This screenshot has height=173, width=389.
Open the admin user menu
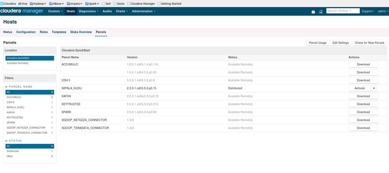pyautogui.click(x=383, y=11)
